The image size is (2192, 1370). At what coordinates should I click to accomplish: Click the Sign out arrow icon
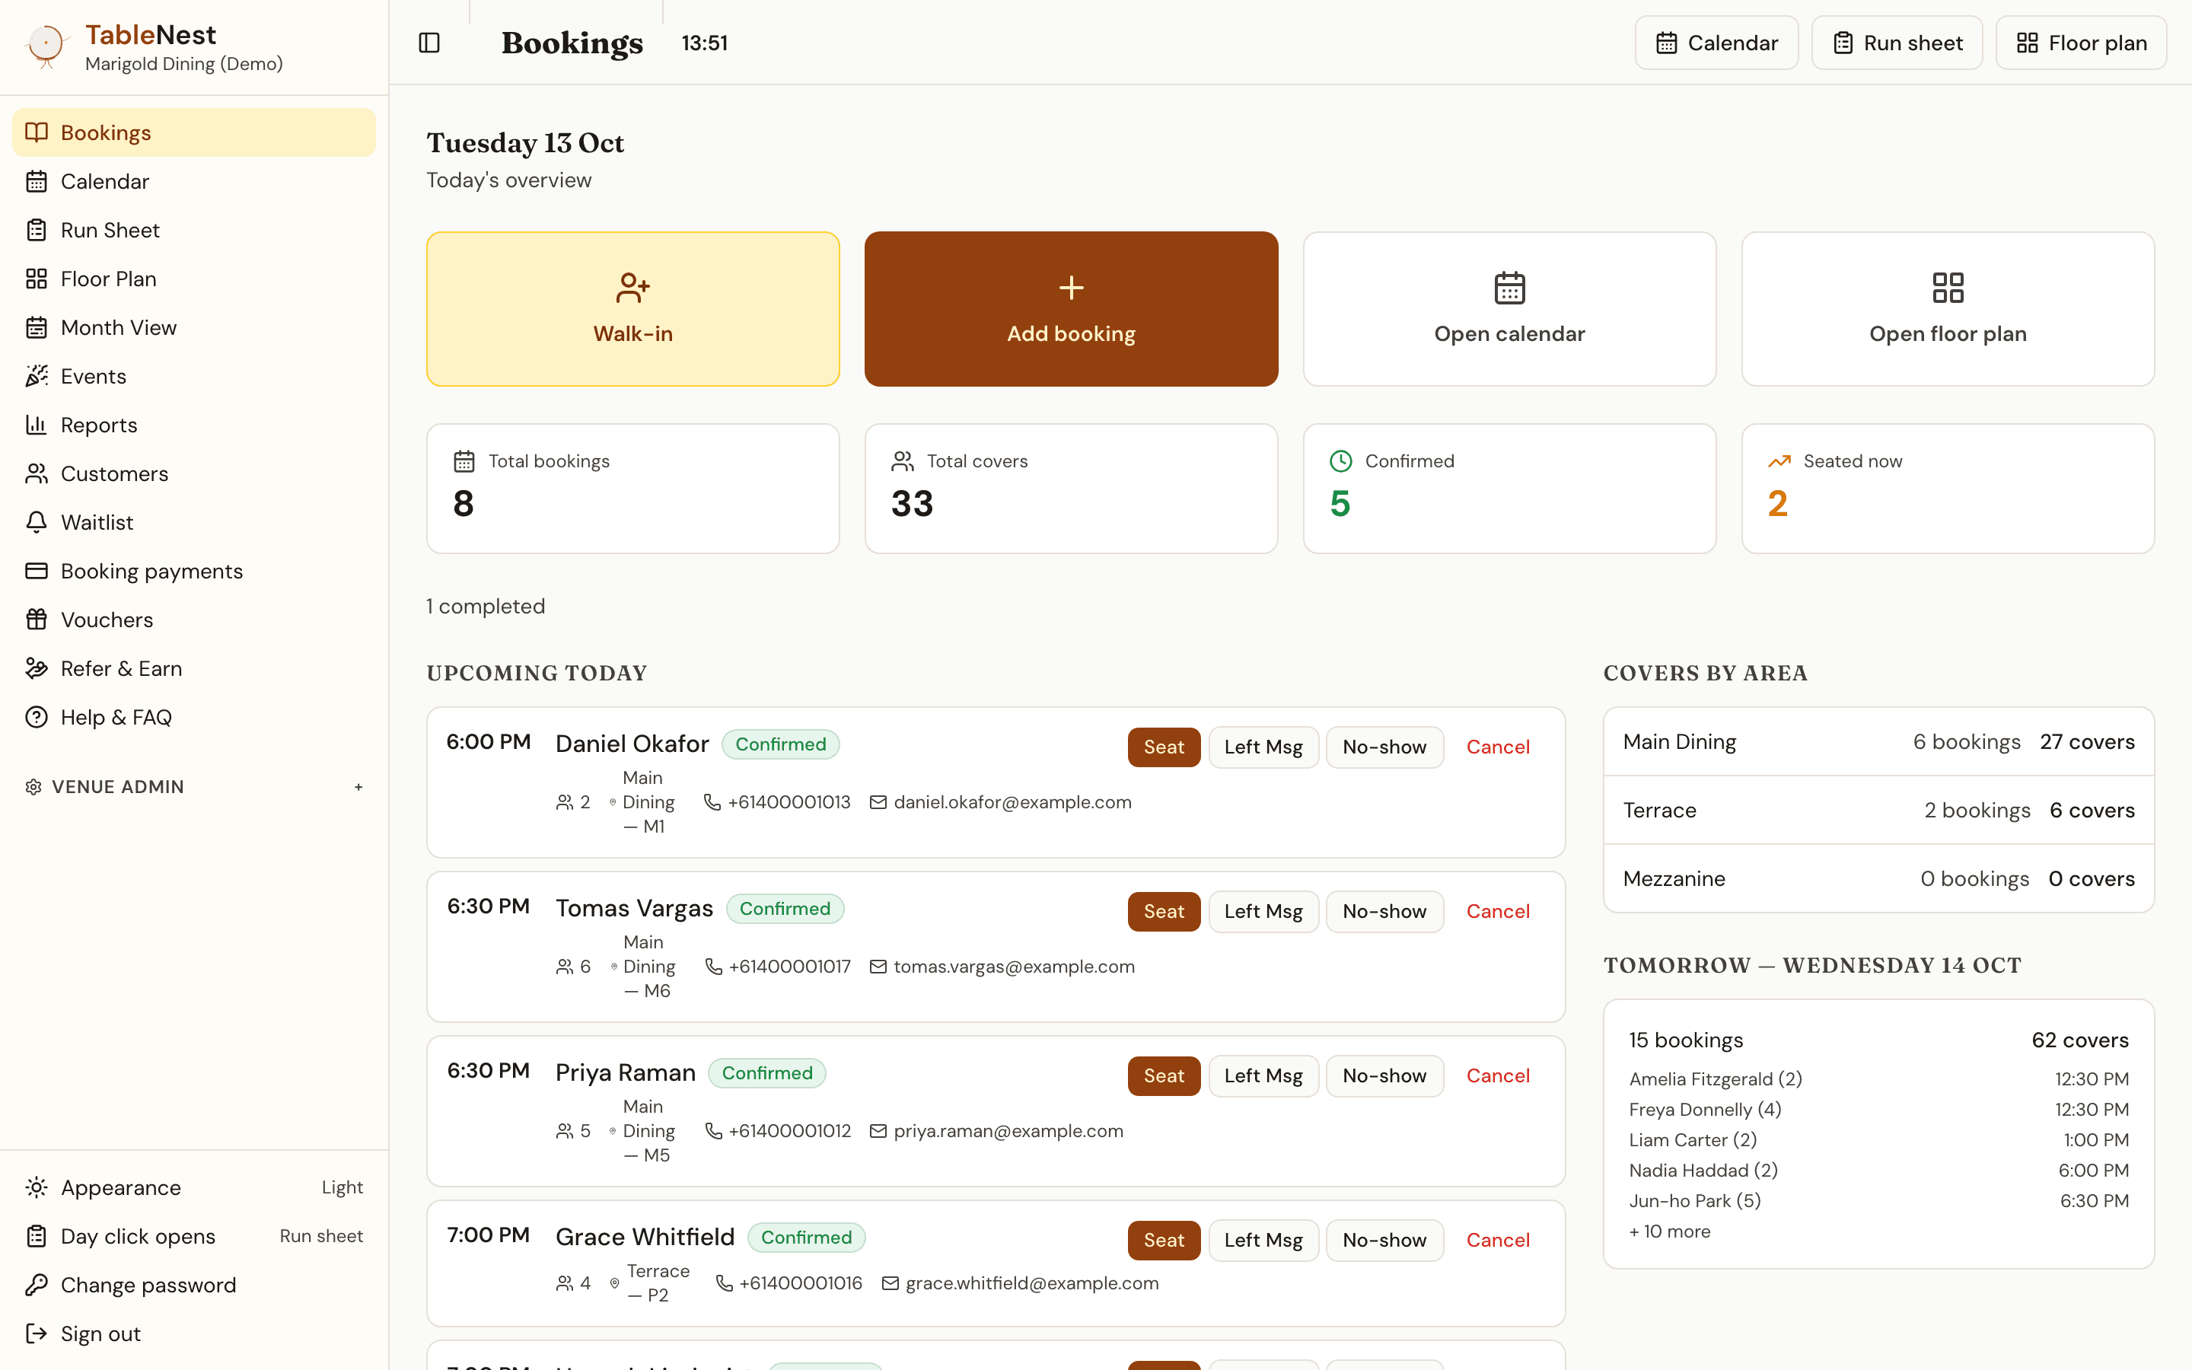[37, 1333]
